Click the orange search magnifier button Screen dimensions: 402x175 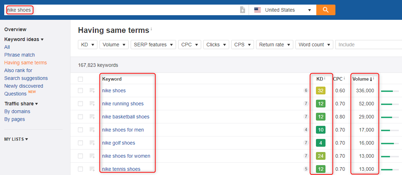325,10
